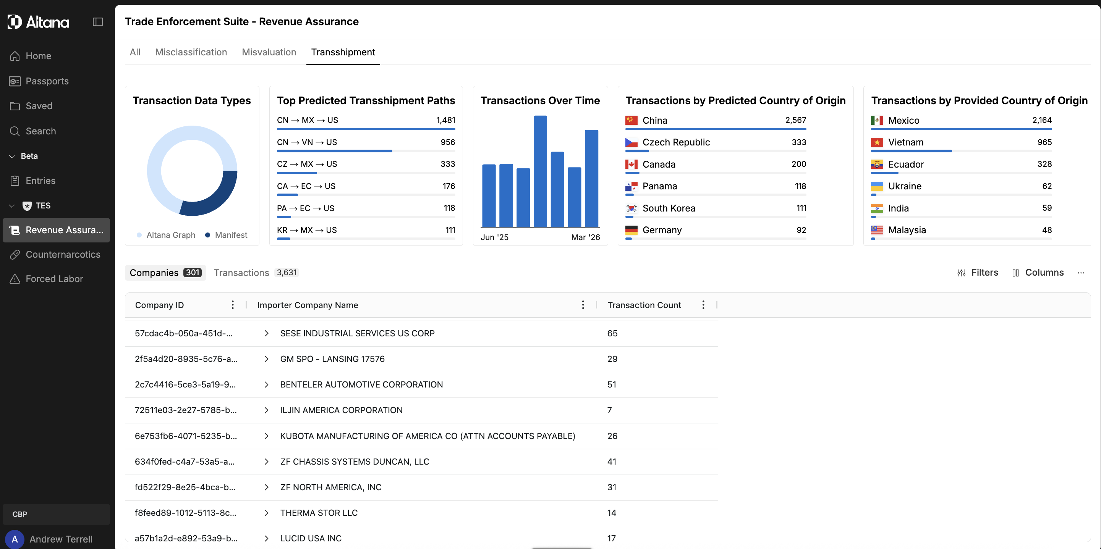Select the Transshipment tab

[x=343, y=52]
